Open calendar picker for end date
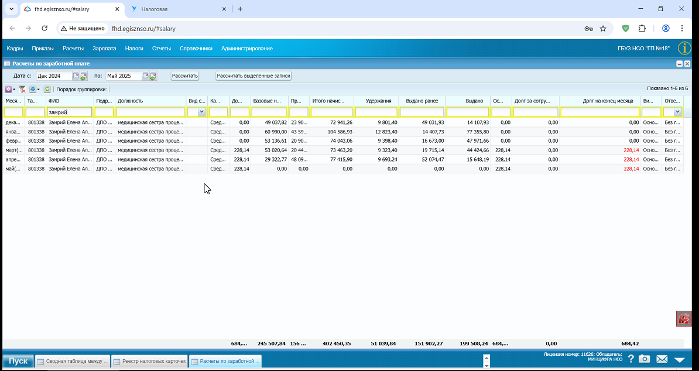This screenshot has height=371, width=699. [x=146, y=76]
